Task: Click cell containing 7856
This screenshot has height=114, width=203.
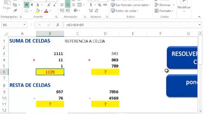Action: pyautogui.click(x=105, y=92)
